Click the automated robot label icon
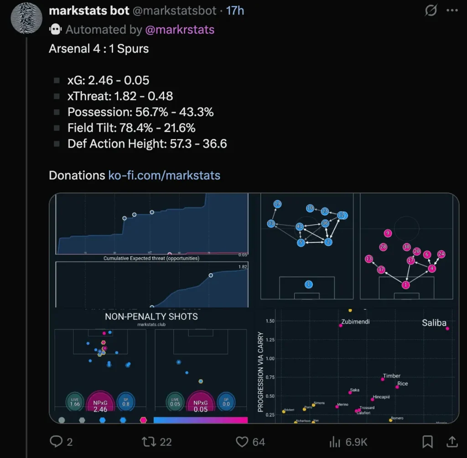The image size is (467, 458). click(56, 30)
